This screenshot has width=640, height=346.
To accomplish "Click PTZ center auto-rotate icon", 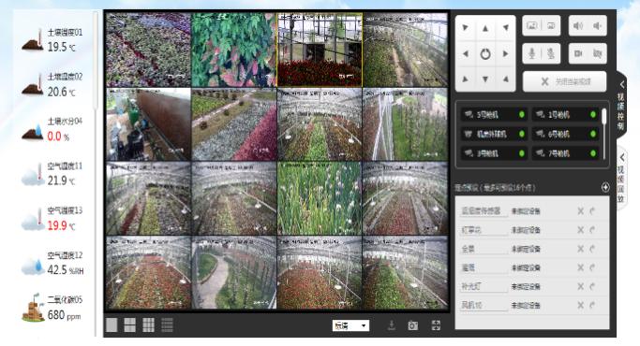I will [x=484, y=54].
